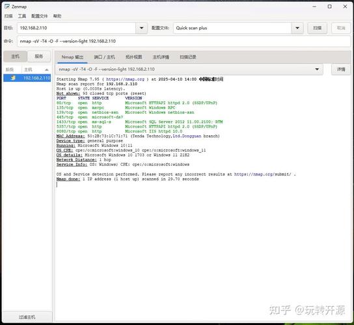Click the 8080/tcp http line
Image resolution: width=354 pixels, height=325 pixels.
[x=120, y=131]
